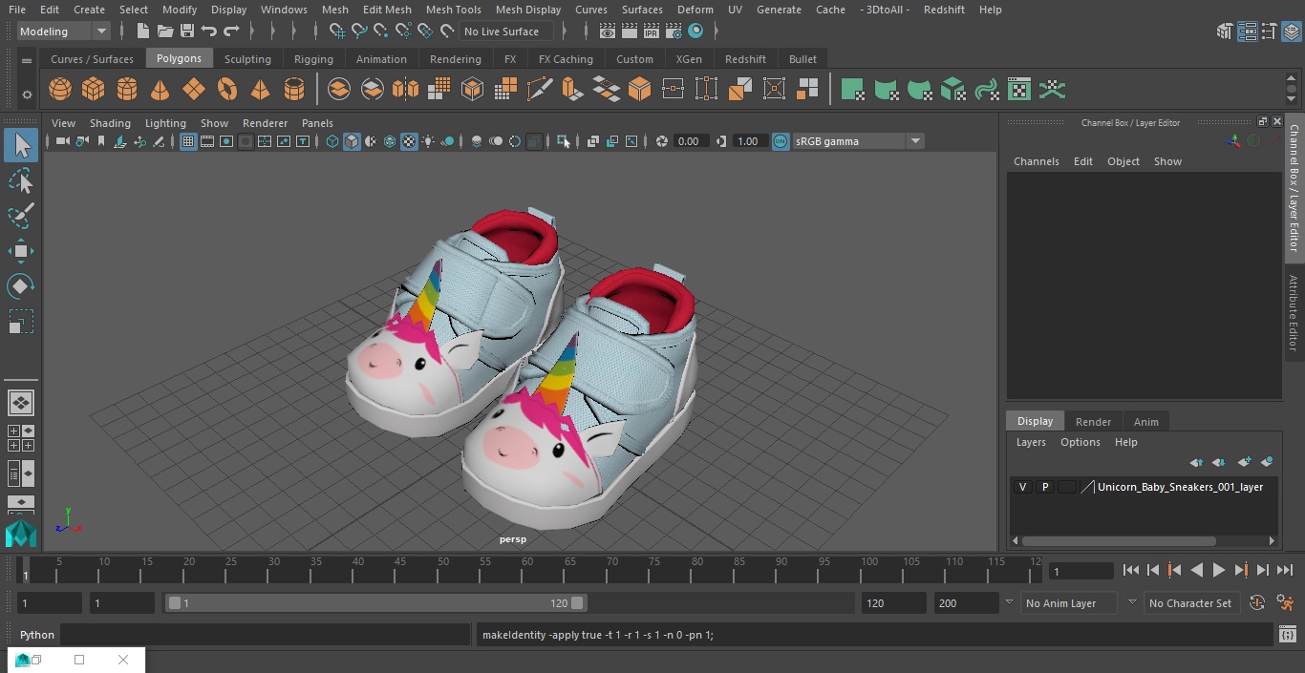Open the No Anim Layer dropdown
Viewport: 1305px width, 673px height.
(1069, 603)
